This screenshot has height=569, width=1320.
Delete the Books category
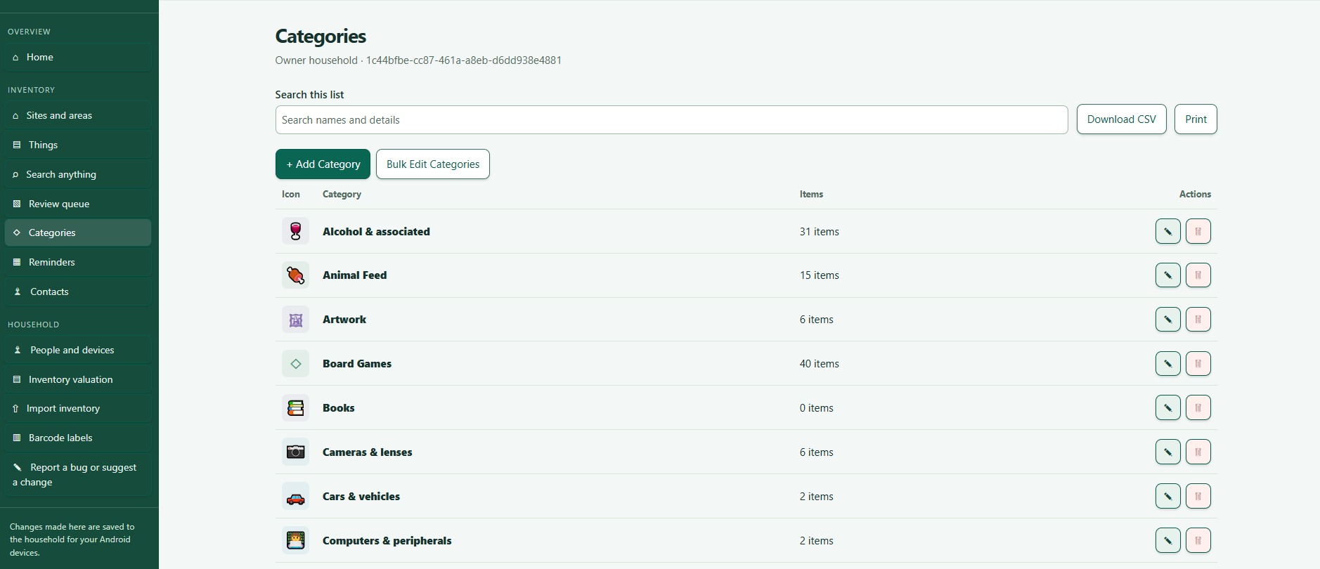click(x=1198, y=407)
